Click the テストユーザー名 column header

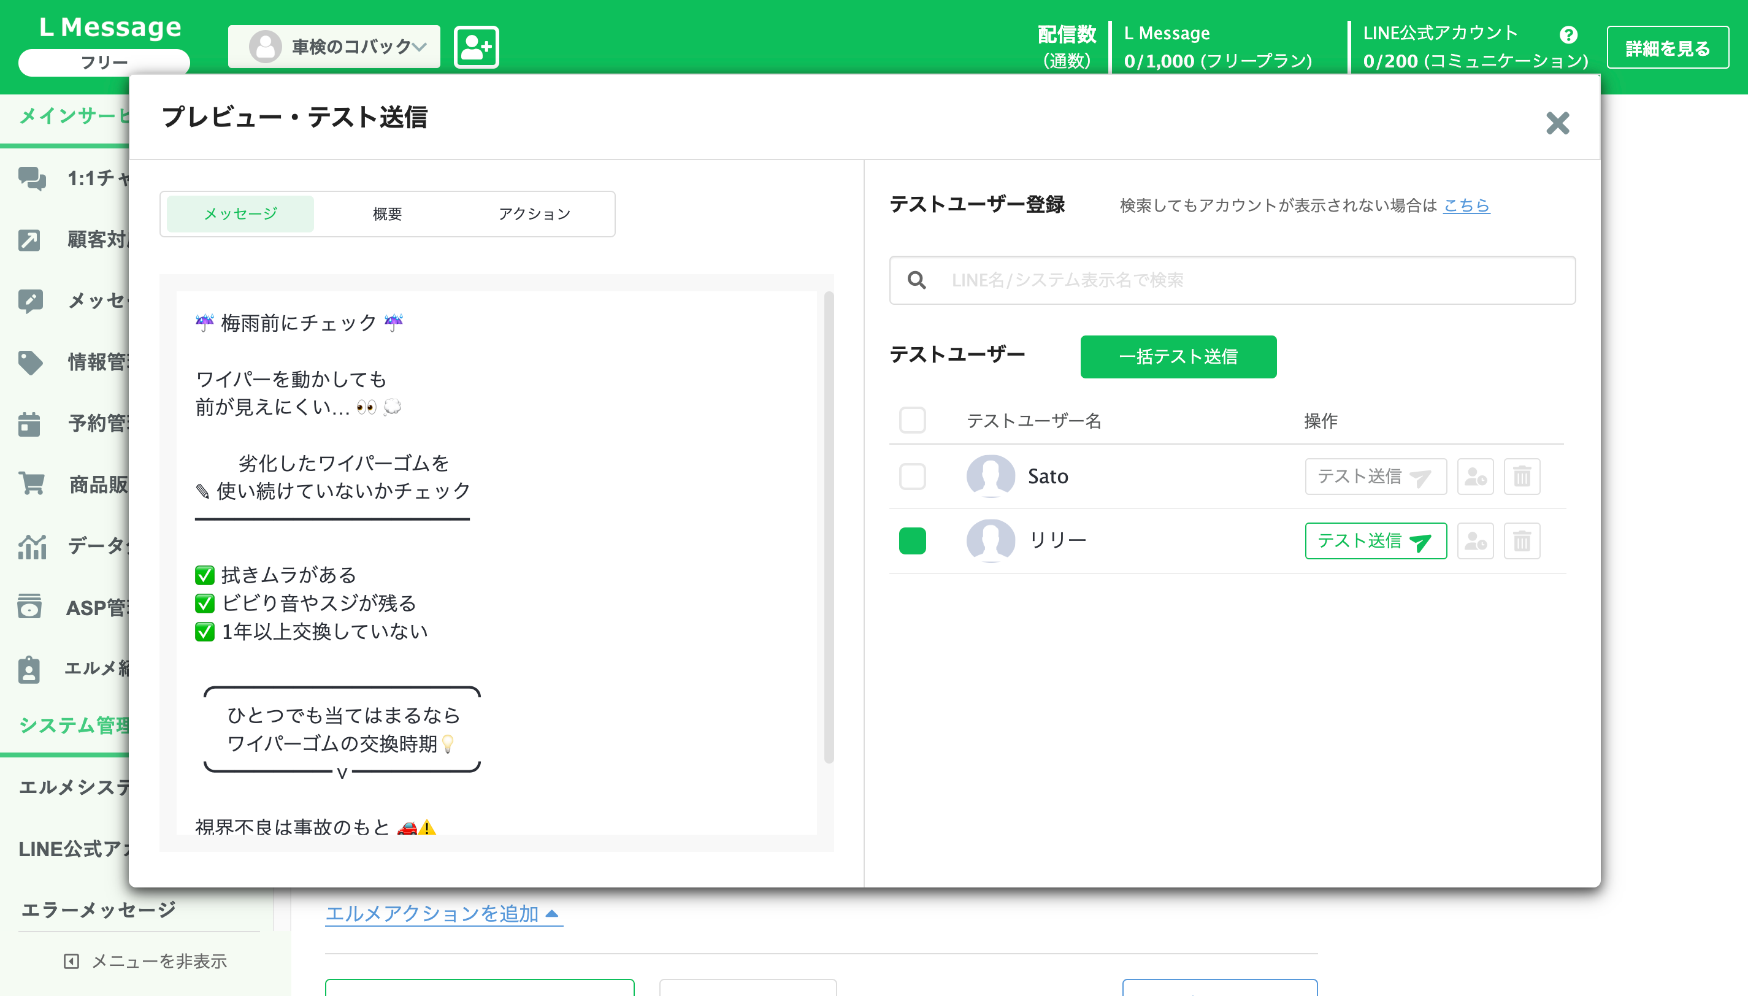pyautogui.click(x=1034, y=421)
